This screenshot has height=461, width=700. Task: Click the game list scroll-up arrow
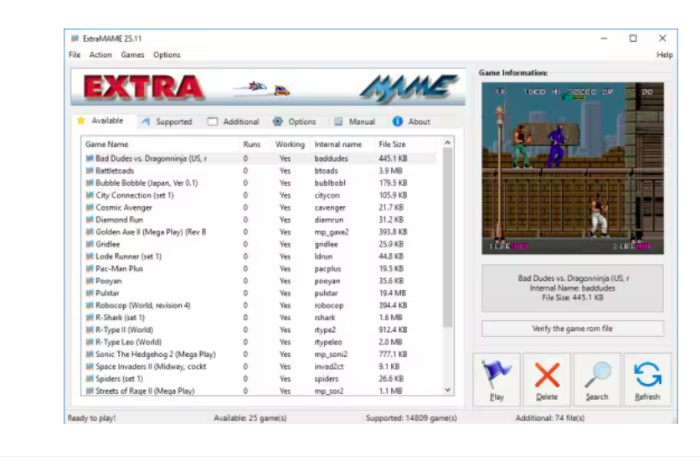[448, 143]
